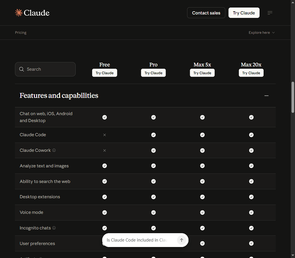Click the Max 20x checkmark for Voice mode
The height and width of the screenshot is (258, 295).
(251, 213)
